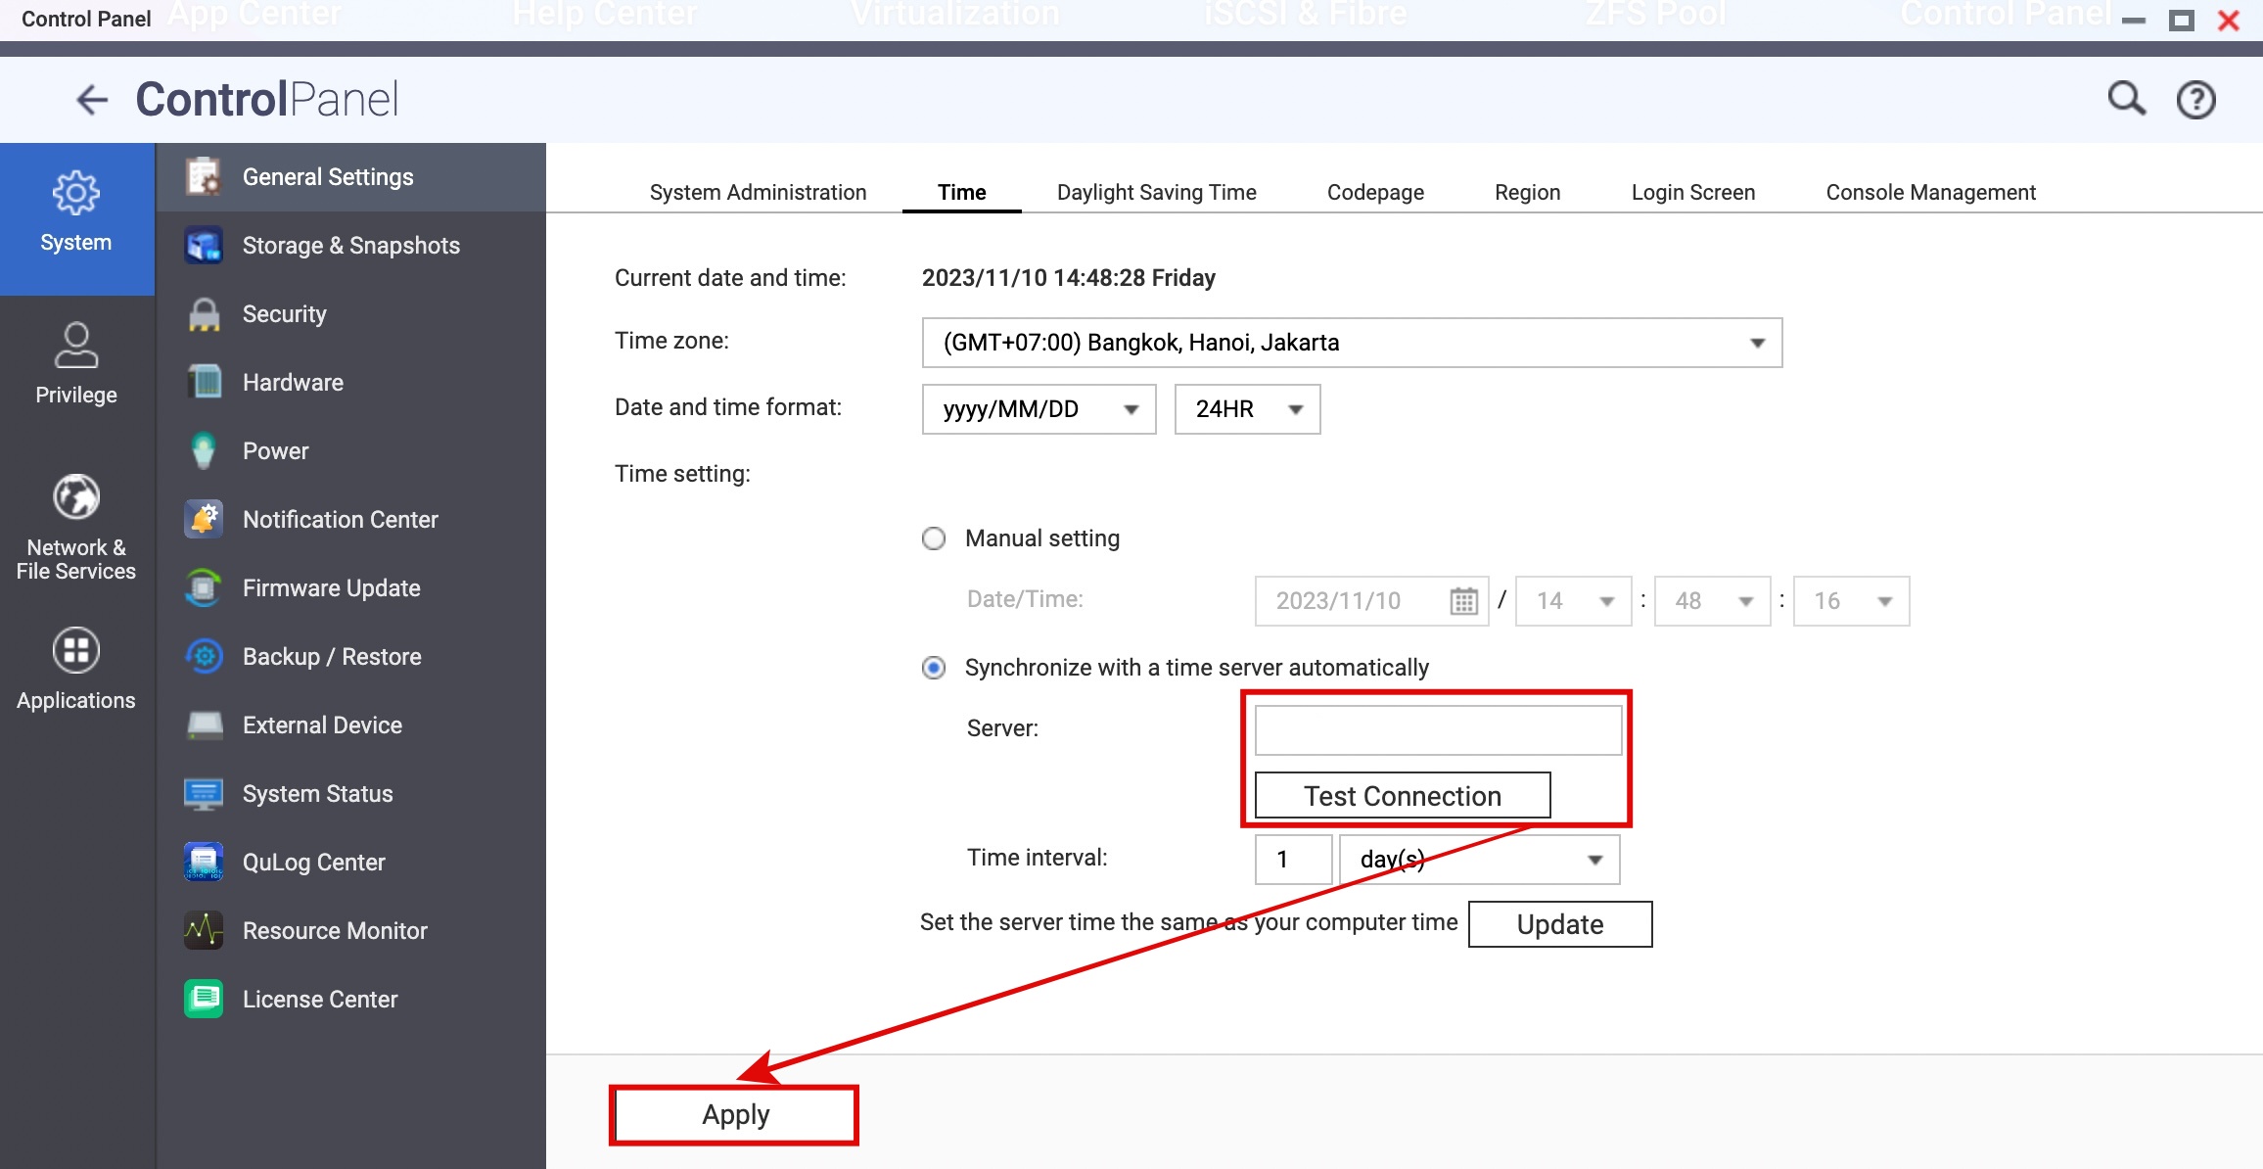Open the search magnifier icon

click(x=2125, y=99)
